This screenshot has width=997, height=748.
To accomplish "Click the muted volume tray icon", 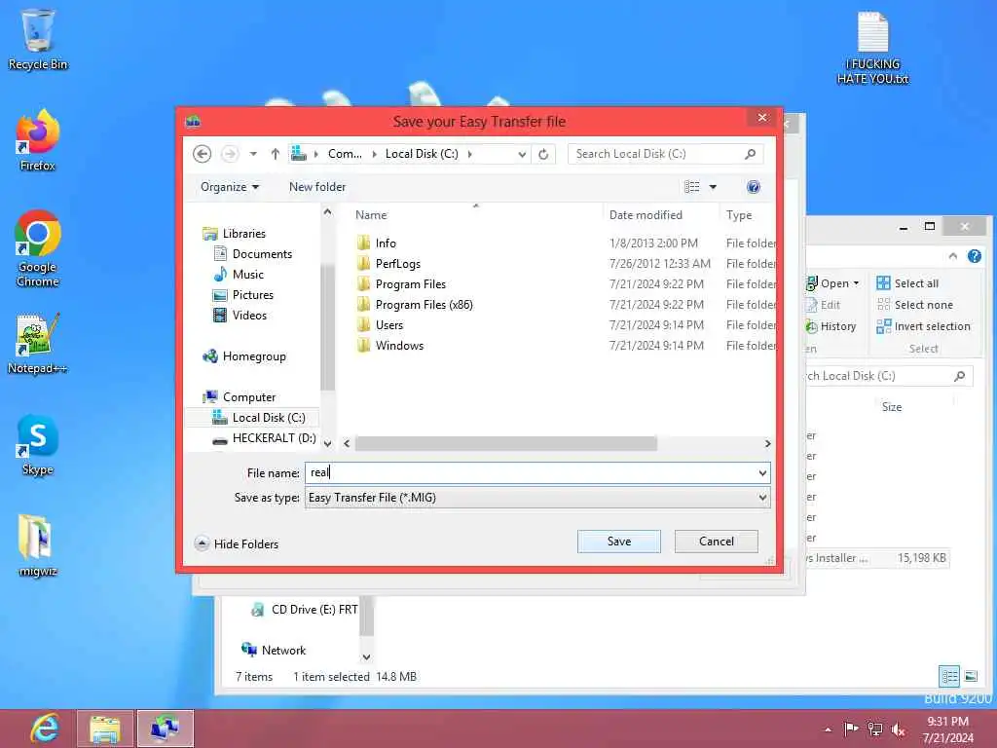I will click(899, 729).
